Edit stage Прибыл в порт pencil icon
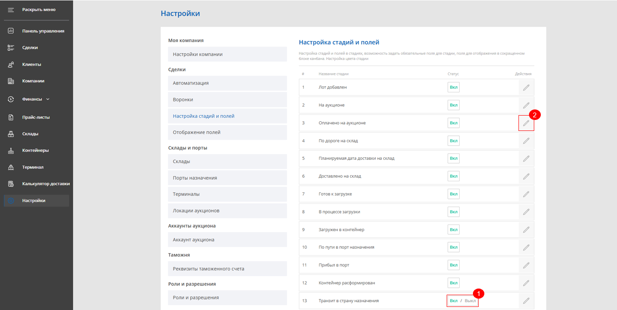The height and width of the screenshot is (310, 617). pos(526,265)
